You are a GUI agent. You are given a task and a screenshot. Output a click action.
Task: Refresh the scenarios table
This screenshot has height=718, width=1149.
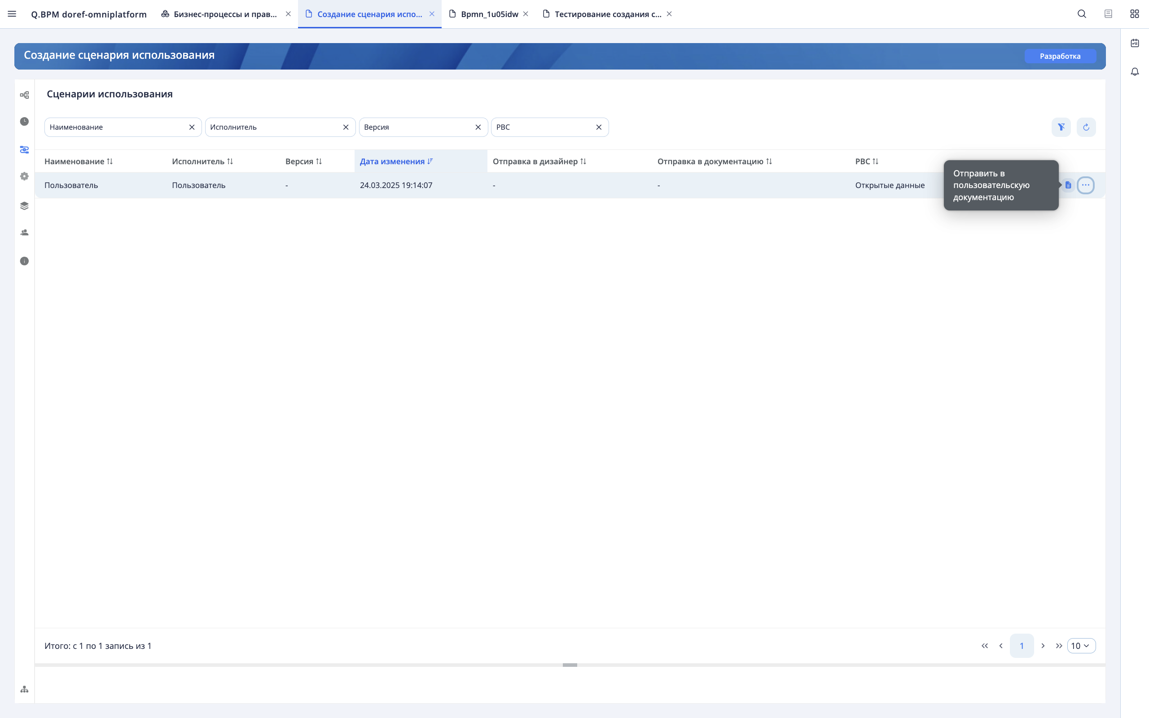1086,127
